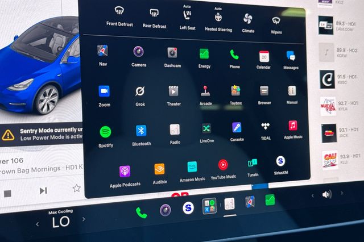
Task: Launch the Amazon Music app
Action: pos(192,167)
